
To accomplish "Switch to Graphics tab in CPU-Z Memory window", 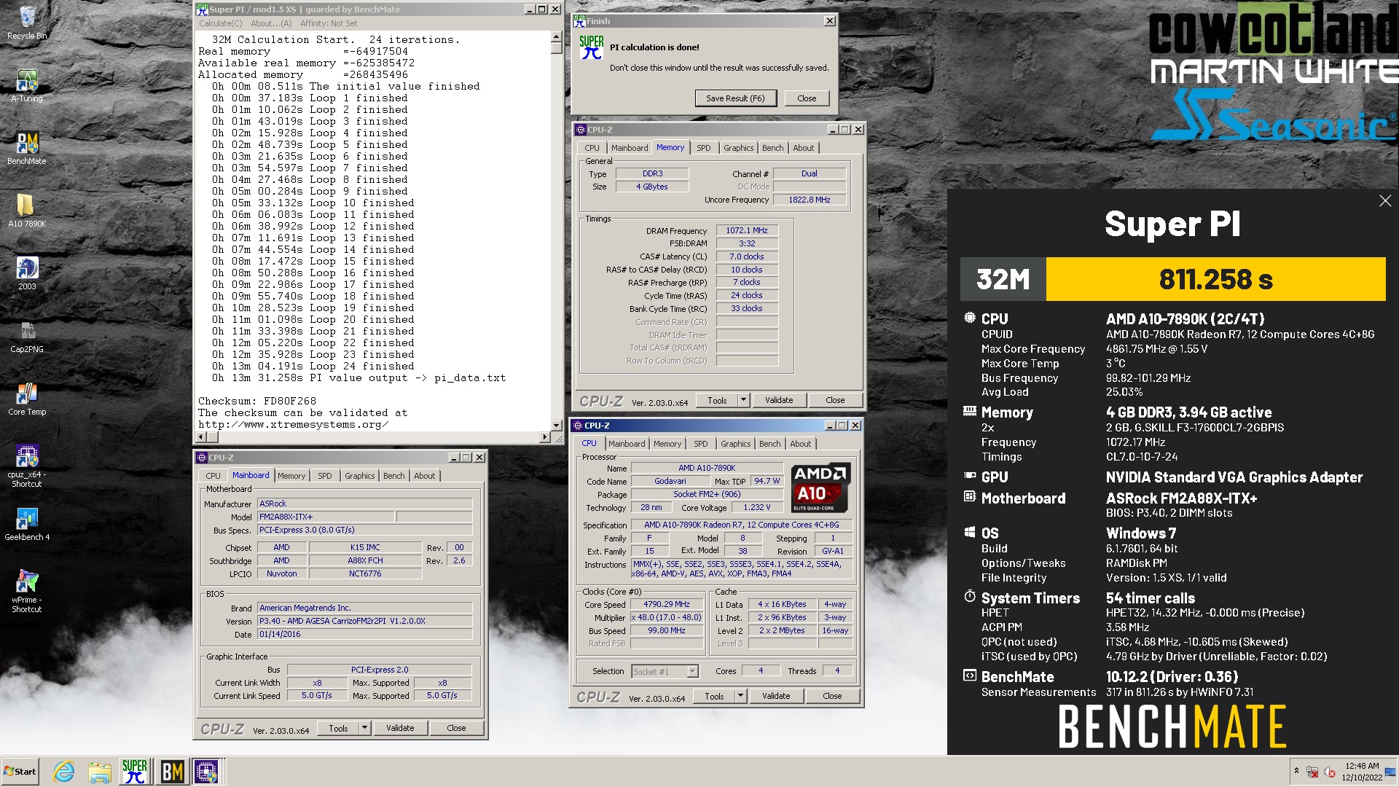I will tap(738, 148).
